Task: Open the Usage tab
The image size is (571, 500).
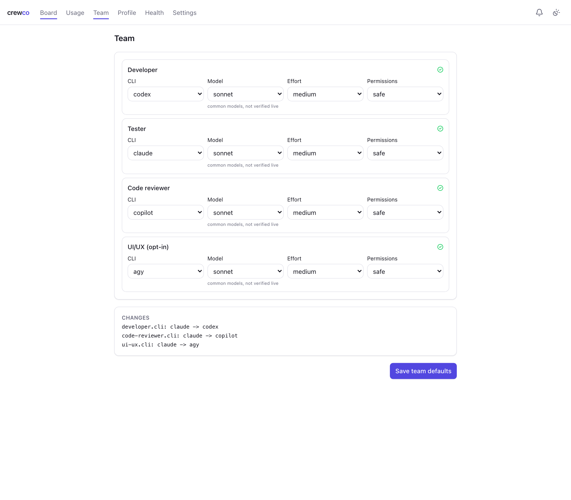Action: [75, 13]
